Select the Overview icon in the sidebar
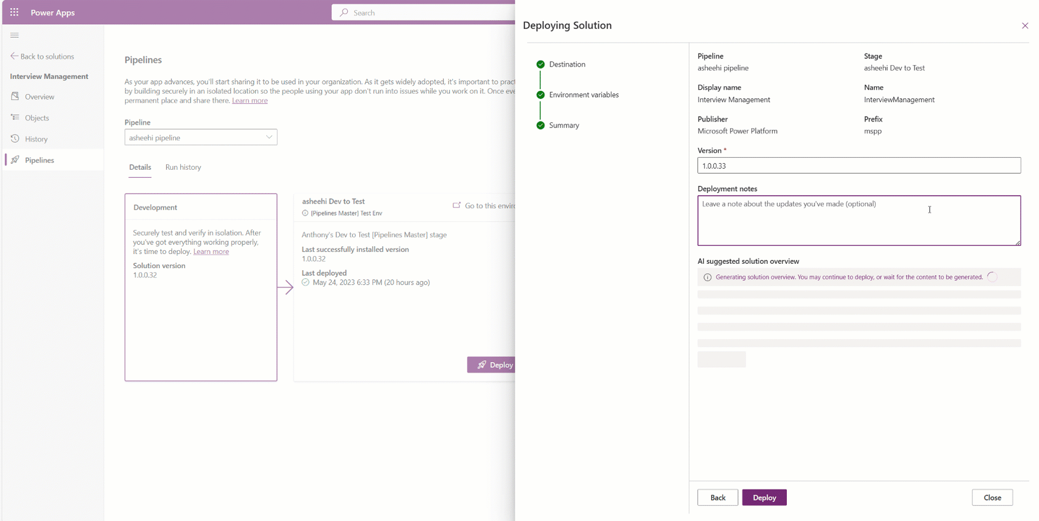 click(x=16, y=96)
